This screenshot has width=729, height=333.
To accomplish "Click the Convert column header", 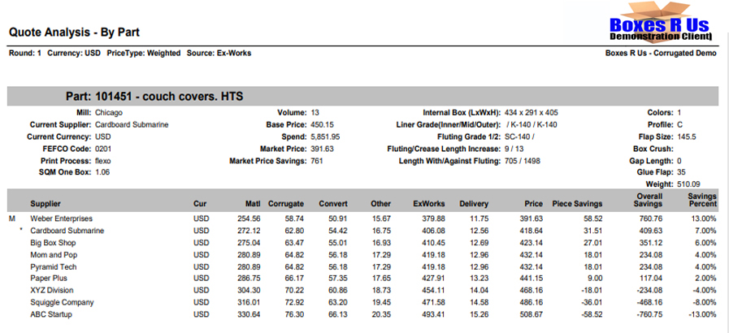I will pos(333,203).
